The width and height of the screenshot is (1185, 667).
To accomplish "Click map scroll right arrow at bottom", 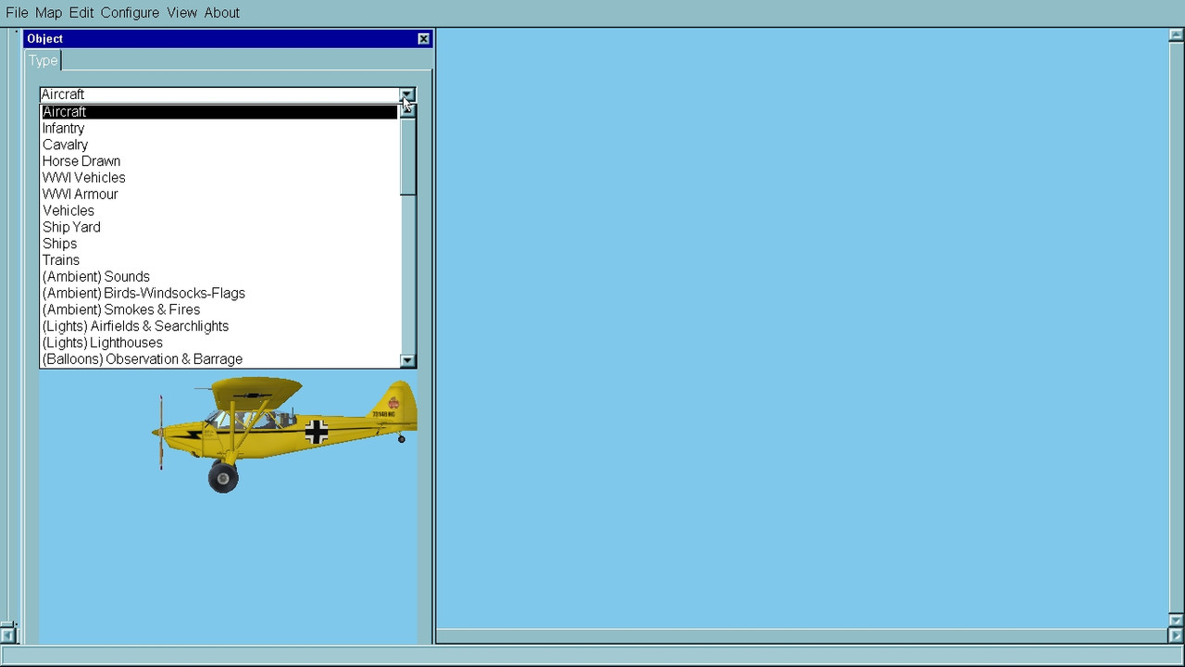I will [x=1176, y=636].
